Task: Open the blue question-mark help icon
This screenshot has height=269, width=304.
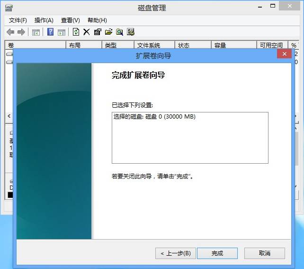Action: coord(50,32)
